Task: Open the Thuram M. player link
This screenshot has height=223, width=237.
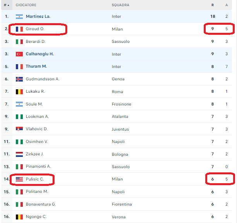Action: pyautogui.click(x=36, y=66)
